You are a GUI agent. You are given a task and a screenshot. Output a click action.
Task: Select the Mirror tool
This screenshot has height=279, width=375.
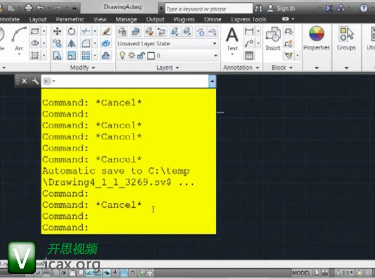[x=71, y=43]
